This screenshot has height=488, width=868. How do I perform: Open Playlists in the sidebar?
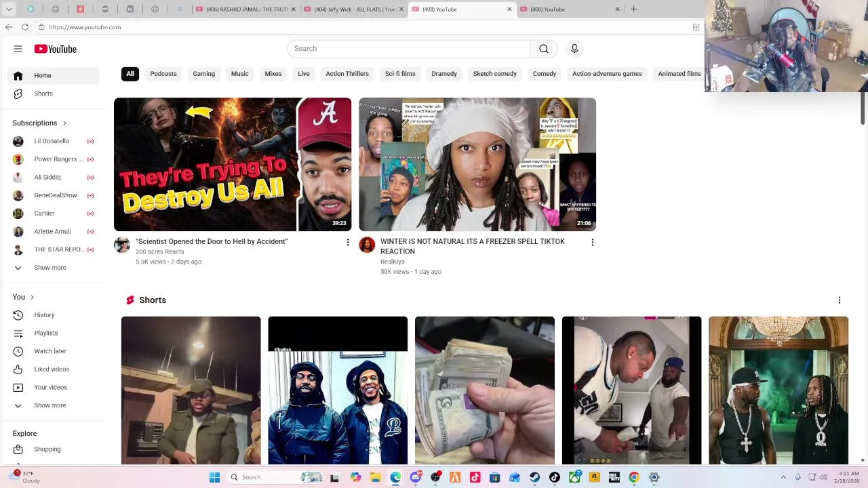click(x=54, y=333)
